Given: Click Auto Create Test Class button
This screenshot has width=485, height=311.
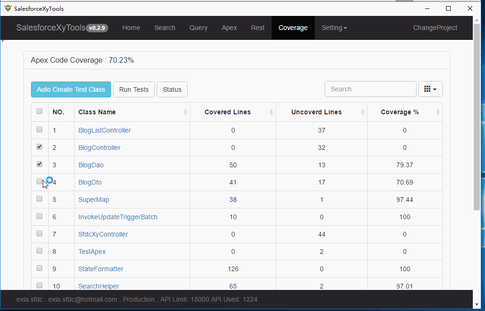Looking at the screenshot, I should coord(71,89).
